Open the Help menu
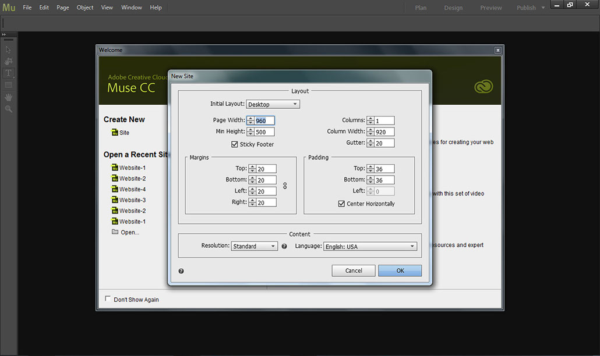 (156, 8)
